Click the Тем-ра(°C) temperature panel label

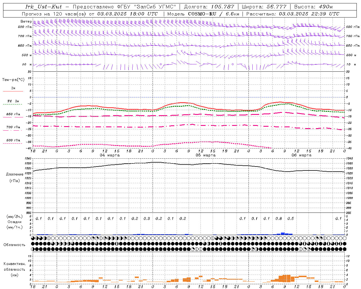[x=13, y=80]
